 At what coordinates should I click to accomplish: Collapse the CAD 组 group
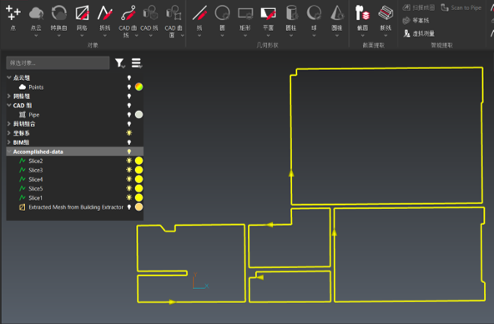click(x=9, y=106)
